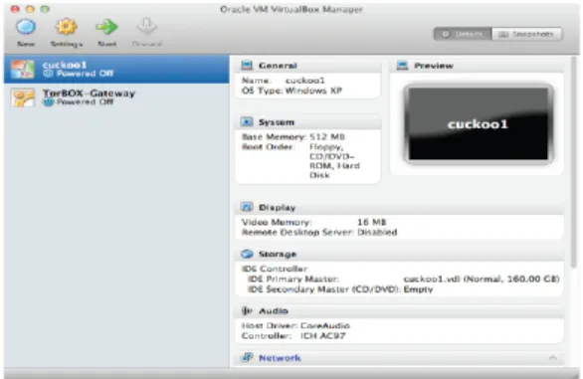Click the Audio section speaker icon
583x379 pixels.
pos(247,310)
